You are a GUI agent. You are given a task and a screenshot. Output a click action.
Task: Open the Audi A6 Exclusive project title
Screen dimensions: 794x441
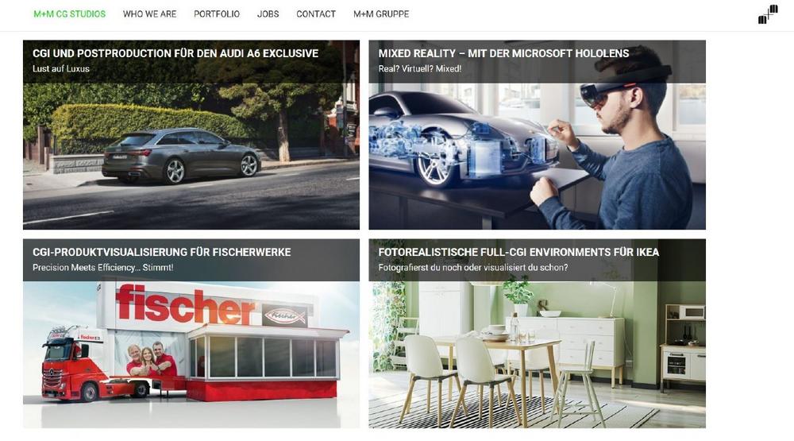tap(175, 53)
